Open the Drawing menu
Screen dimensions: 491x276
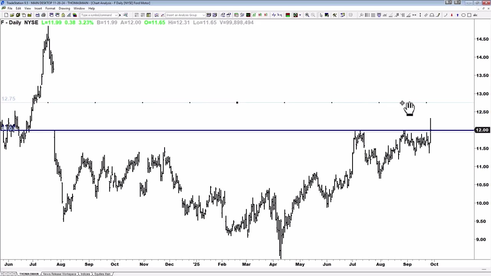click(x=64, y=8)
